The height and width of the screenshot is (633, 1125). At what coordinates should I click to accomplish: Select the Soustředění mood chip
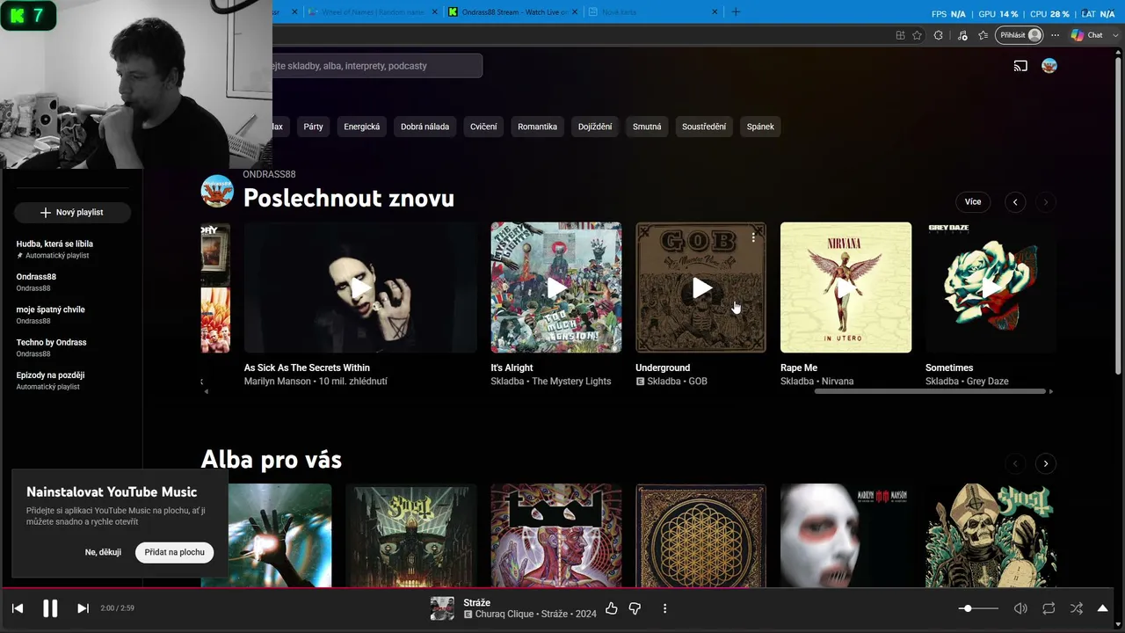pos(704,127)
